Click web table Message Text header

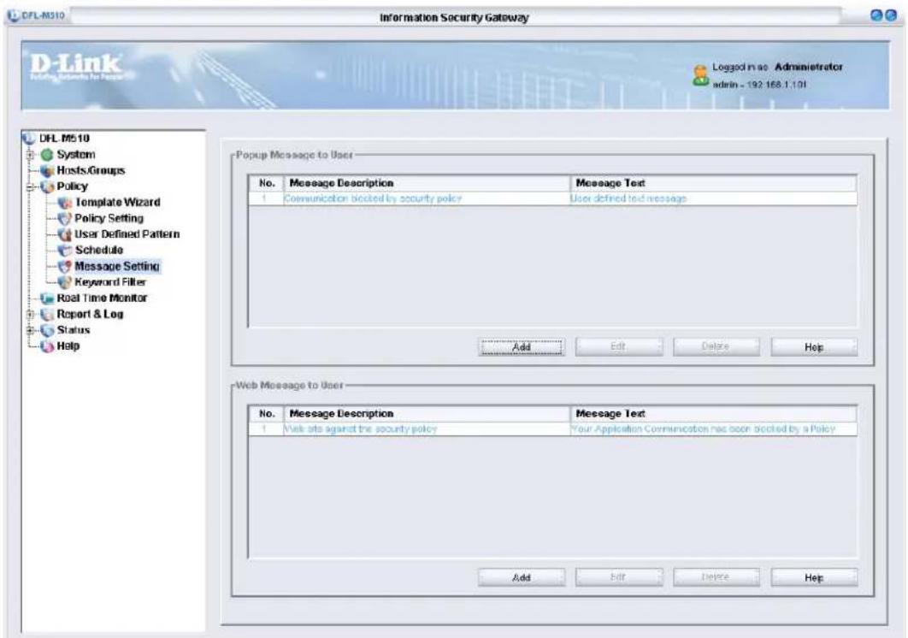coord(713,414)
